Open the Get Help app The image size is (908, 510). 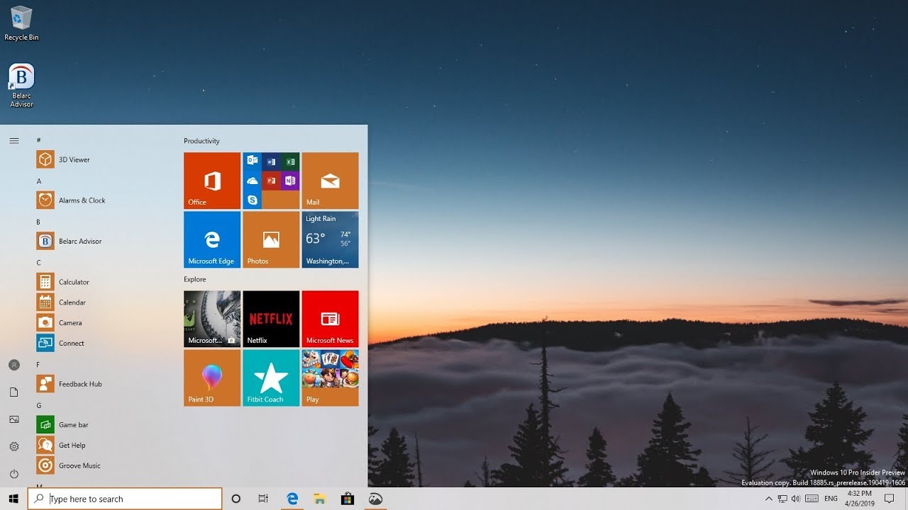(x=103, y=445)
